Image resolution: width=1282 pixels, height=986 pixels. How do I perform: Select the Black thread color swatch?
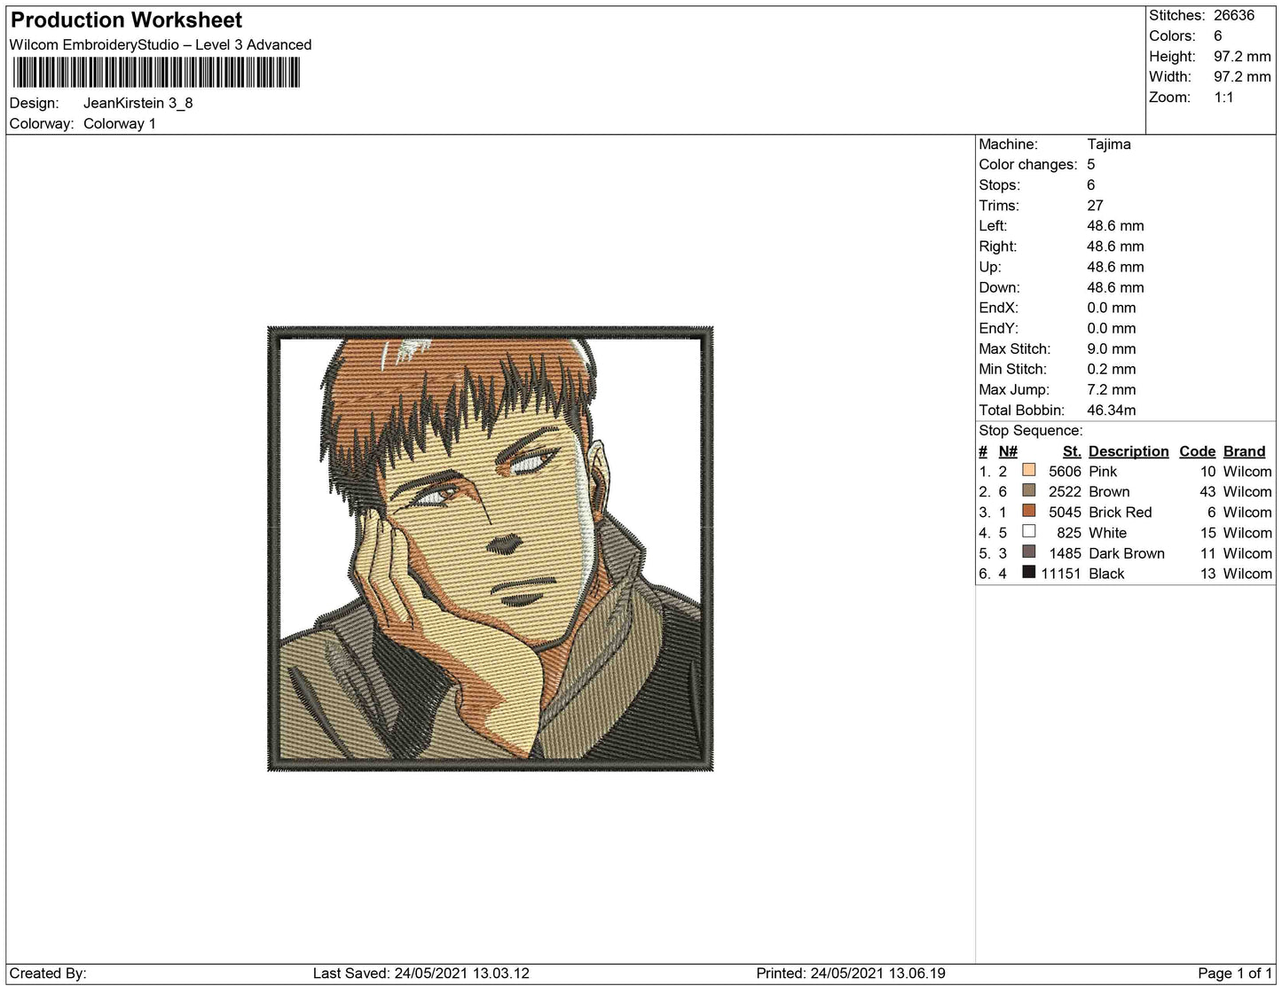click(x=1029, y=572)
